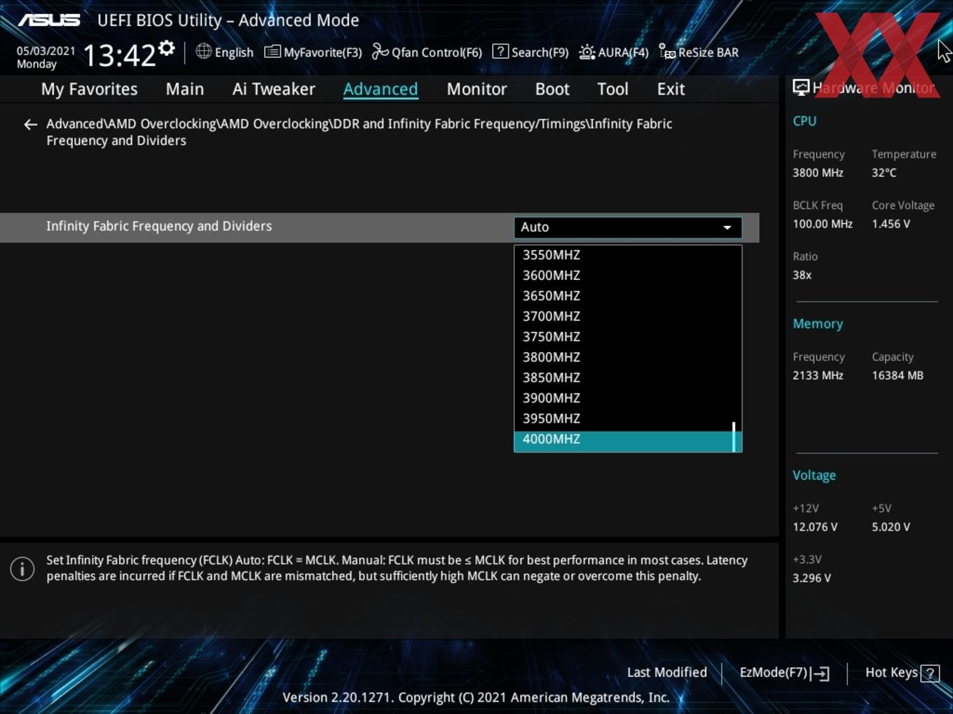Open Search(F9) question mark icon

coord(500,51)
